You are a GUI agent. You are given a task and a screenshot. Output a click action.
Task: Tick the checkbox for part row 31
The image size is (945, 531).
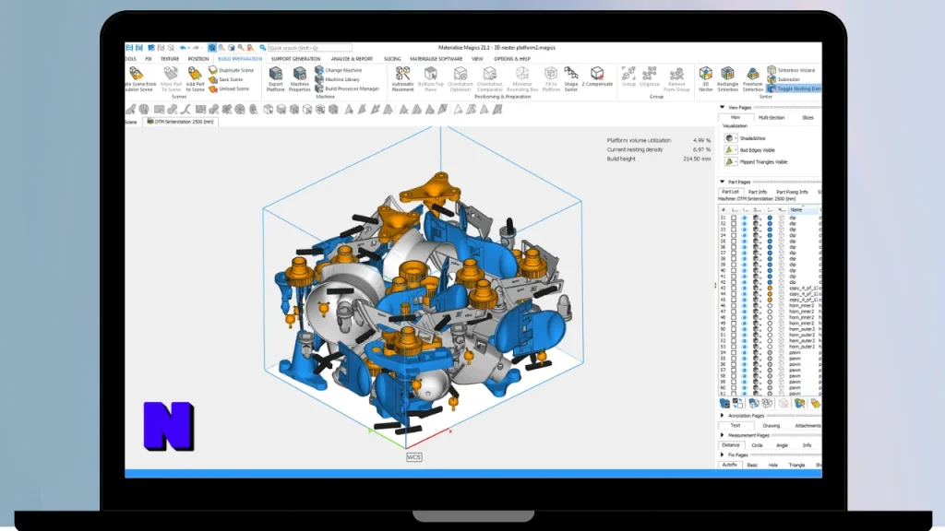coord(734,218)
